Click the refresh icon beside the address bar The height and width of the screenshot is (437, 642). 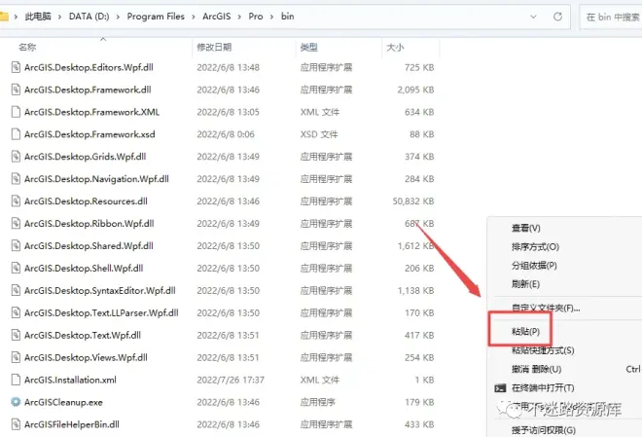point(557,17)
